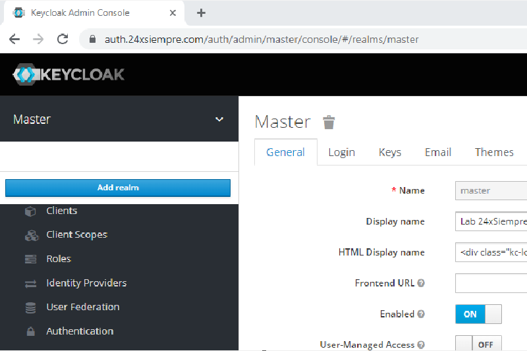527x351 pixels.
Task: Click the Frontend URL input field
Action: [x=491, y=283]
